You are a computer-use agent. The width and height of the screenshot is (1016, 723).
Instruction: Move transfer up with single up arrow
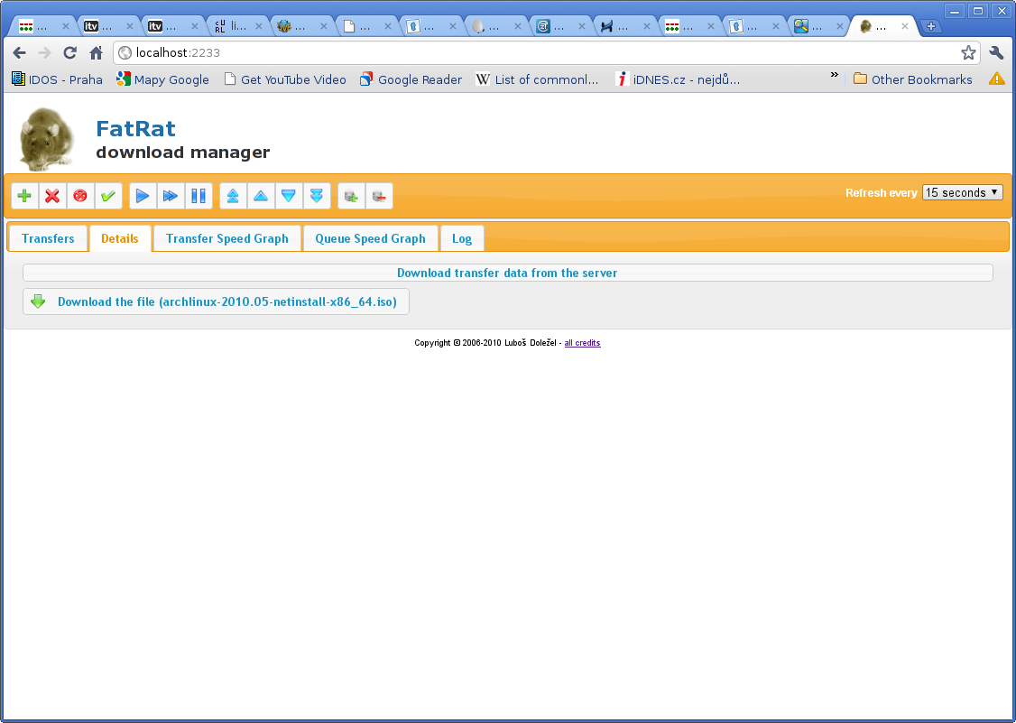pyautogui.click(x=261, y=196)
